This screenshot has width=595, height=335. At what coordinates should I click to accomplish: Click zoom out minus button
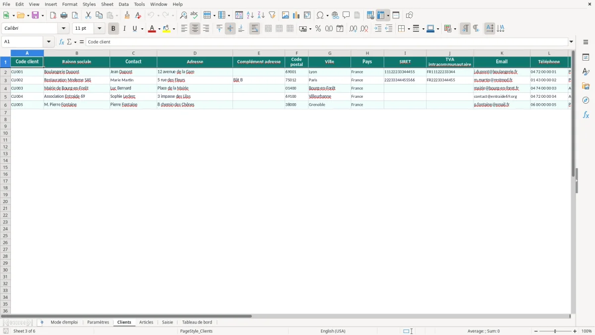(535, 331)
